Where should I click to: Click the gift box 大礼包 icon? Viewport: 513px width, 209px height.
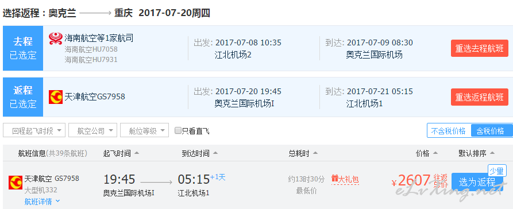[335, 179]
